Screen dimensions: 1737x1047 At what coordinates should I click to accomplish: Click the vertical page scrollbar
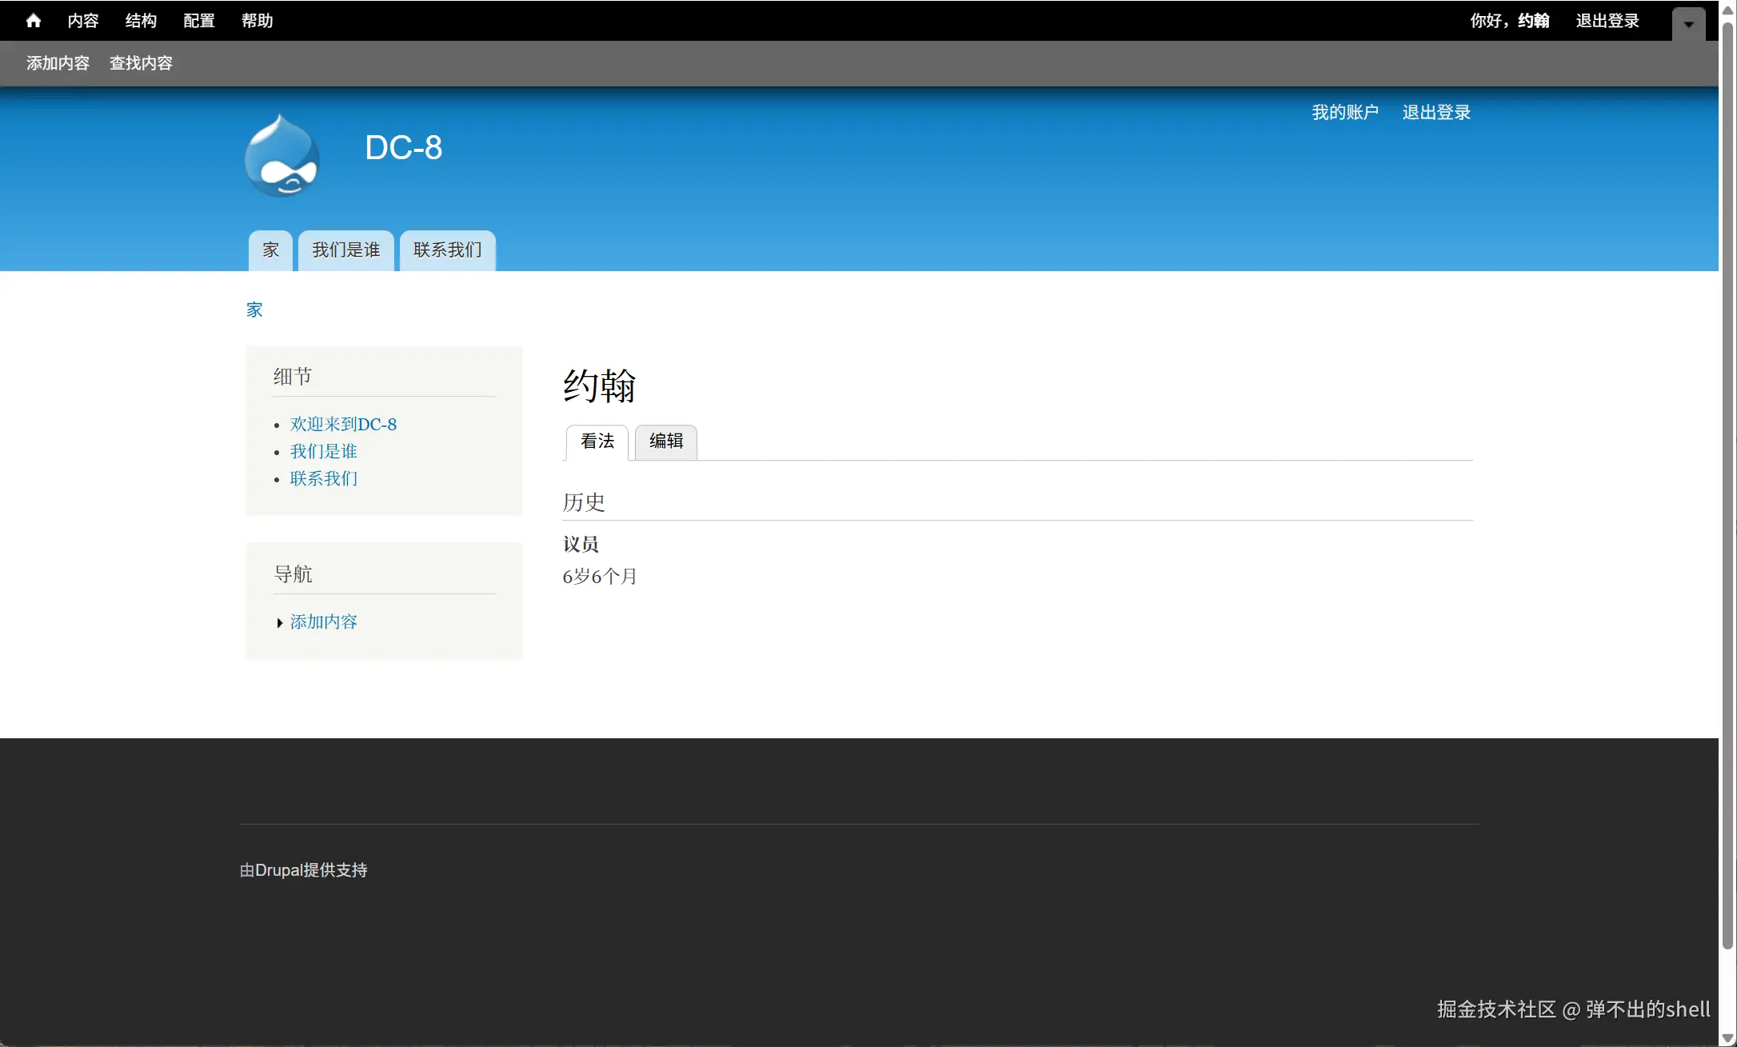(1727, 480)
